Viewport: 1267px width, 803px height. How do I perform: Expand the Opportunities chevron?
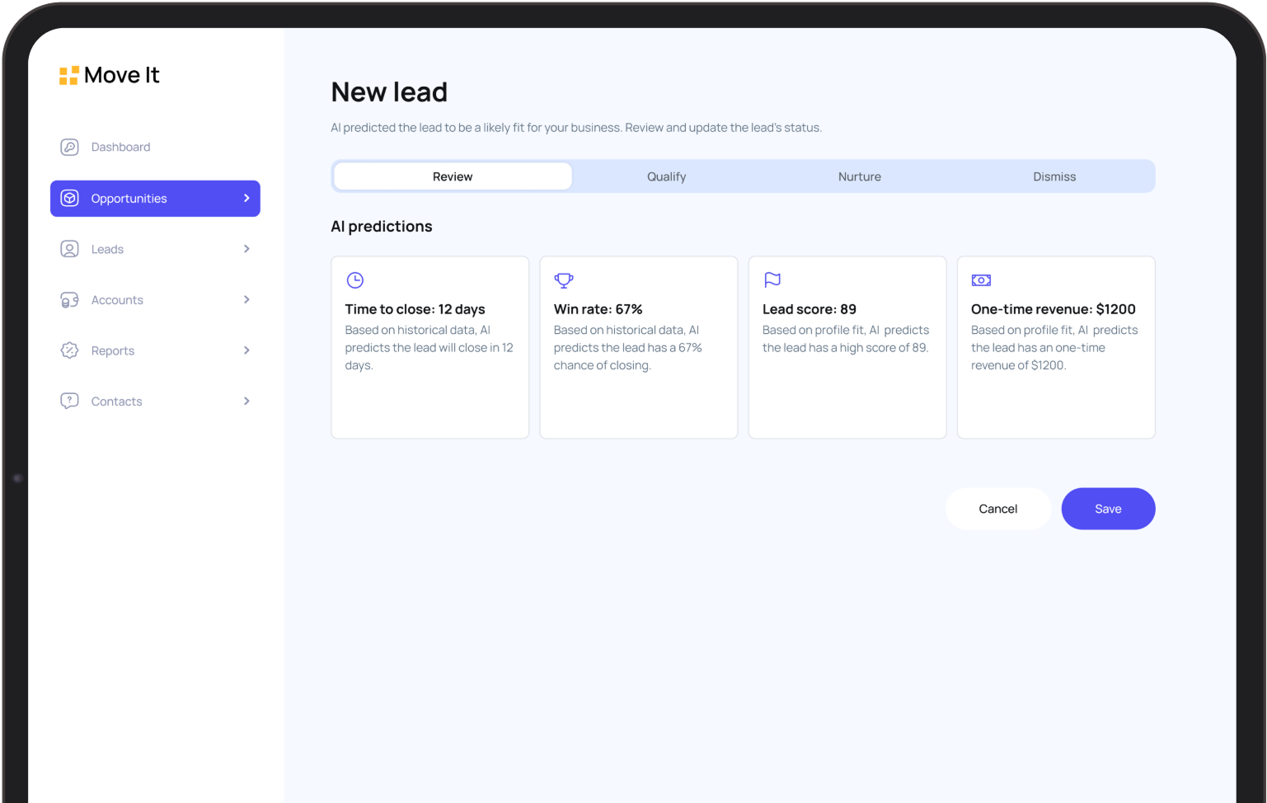(x=246, y=198)
